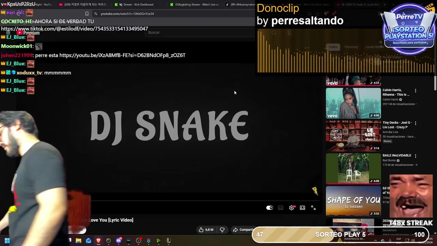Select the Proximity filter chip

[x=351, y=47]
